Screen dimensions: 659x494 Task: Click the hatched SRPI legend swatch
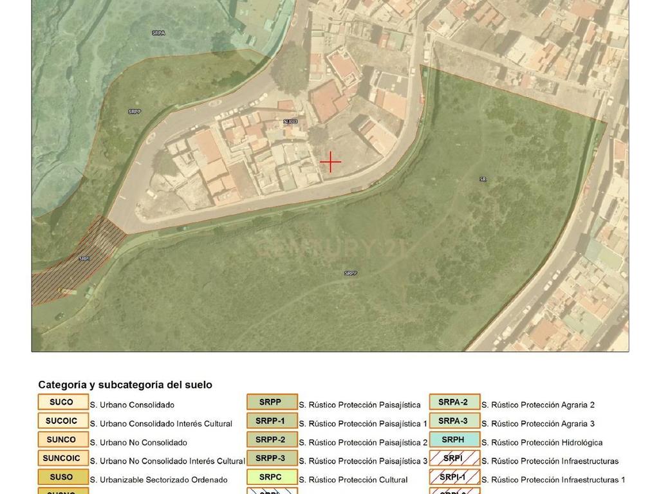[454, 458]
